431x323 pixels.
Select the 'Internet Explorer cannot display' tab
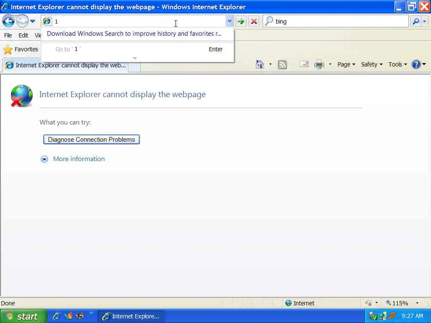pyautogui.click(x=65, y=65)
